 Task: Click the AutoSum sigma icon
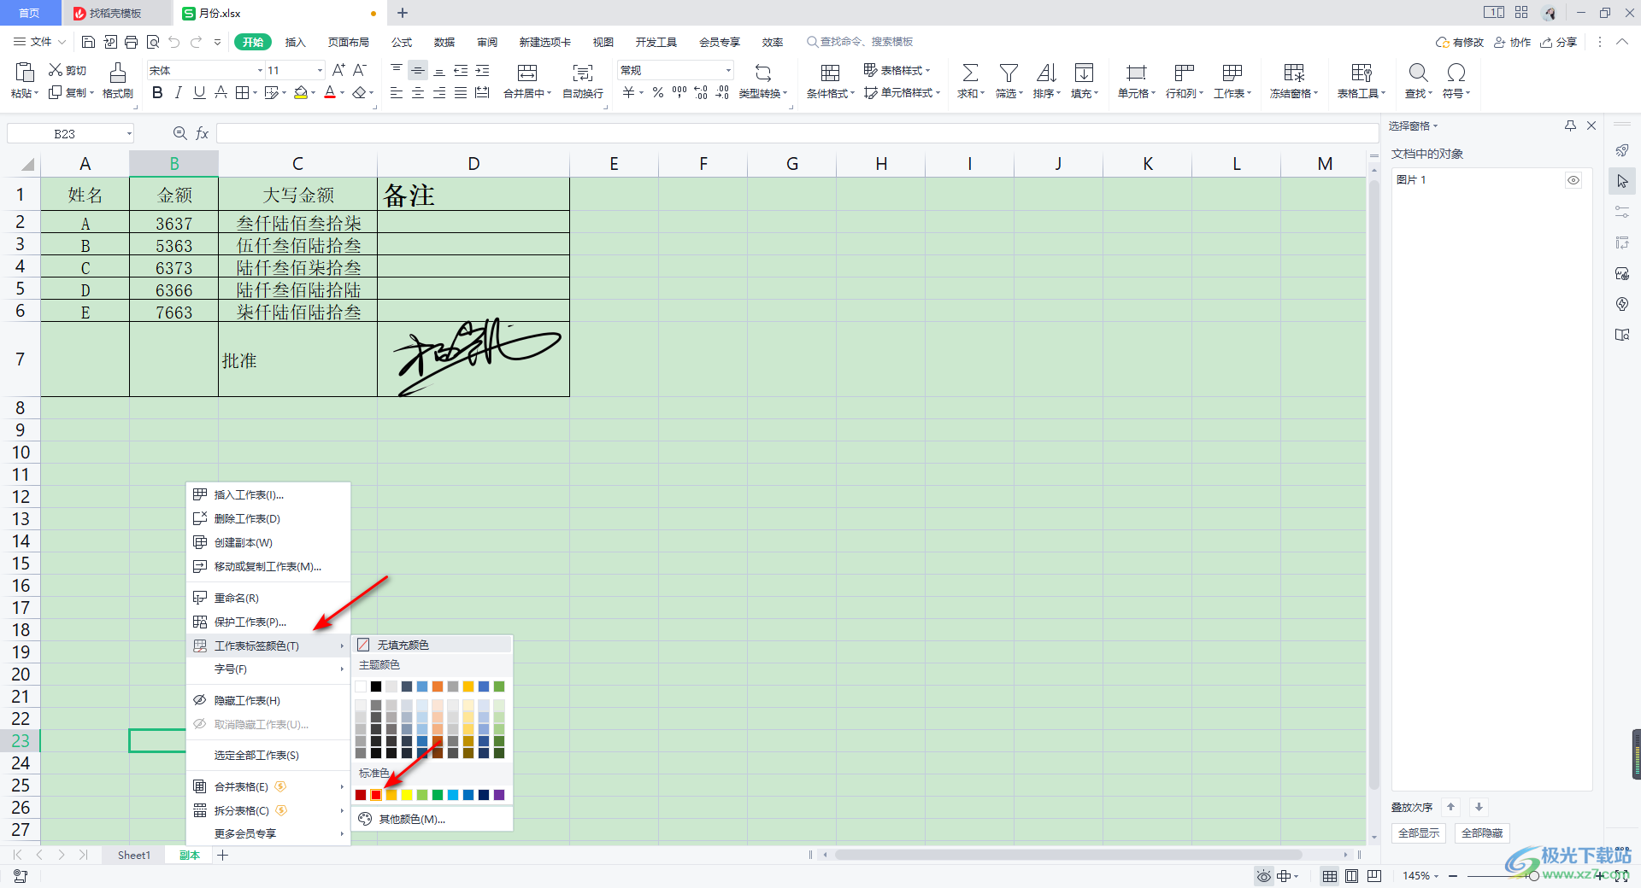tap(970, 73)
